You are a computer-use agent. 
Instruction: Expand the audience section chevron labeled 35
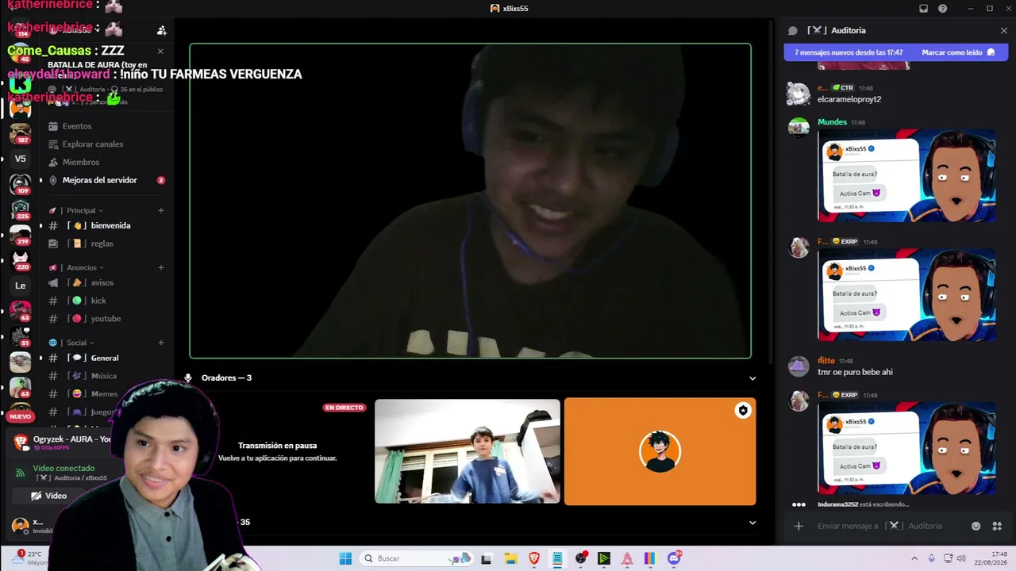tap(752, 523)
